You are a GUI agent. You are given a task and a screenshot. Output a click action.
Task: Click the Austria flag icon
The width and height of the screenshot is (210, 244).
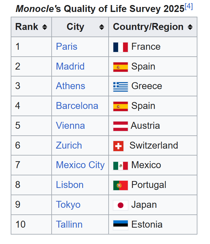click(120, 126)
